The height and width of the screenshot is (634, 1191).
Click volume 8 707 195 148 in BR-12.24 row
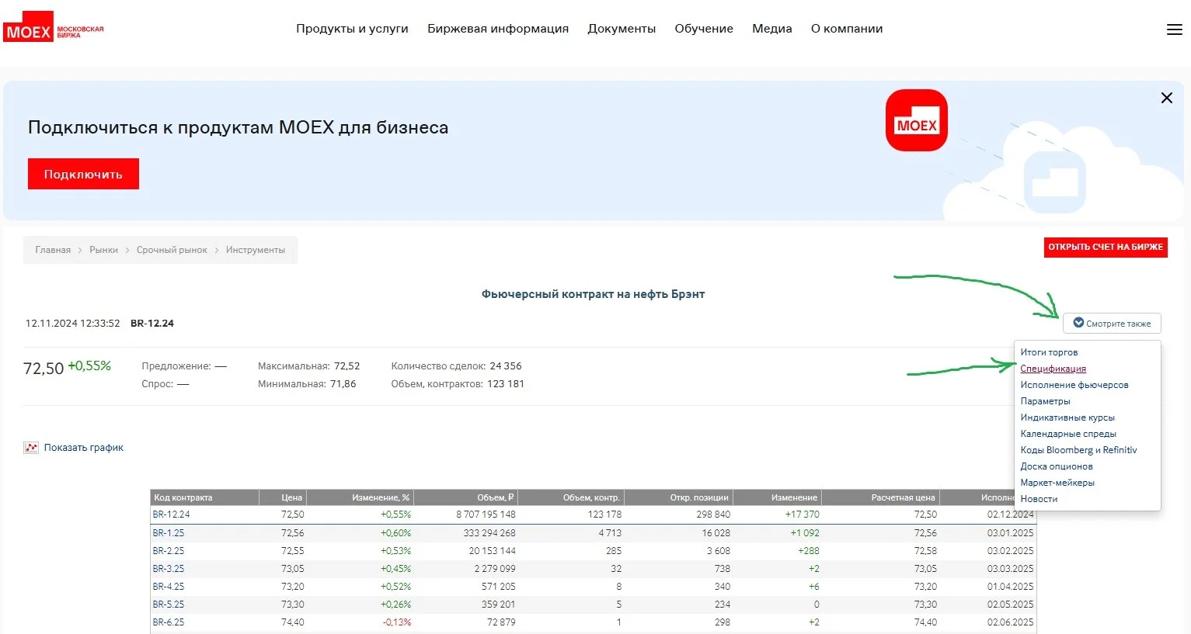click(486, 514)
